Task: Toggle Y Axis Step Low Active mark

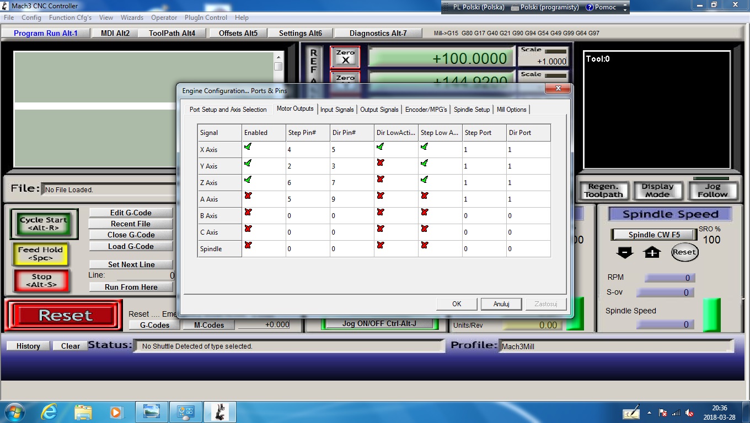Action: point(425,163)
